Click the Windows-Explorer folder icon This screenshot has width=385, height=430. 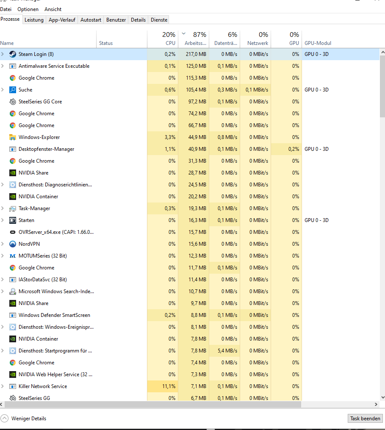click(x=13, y=137)
